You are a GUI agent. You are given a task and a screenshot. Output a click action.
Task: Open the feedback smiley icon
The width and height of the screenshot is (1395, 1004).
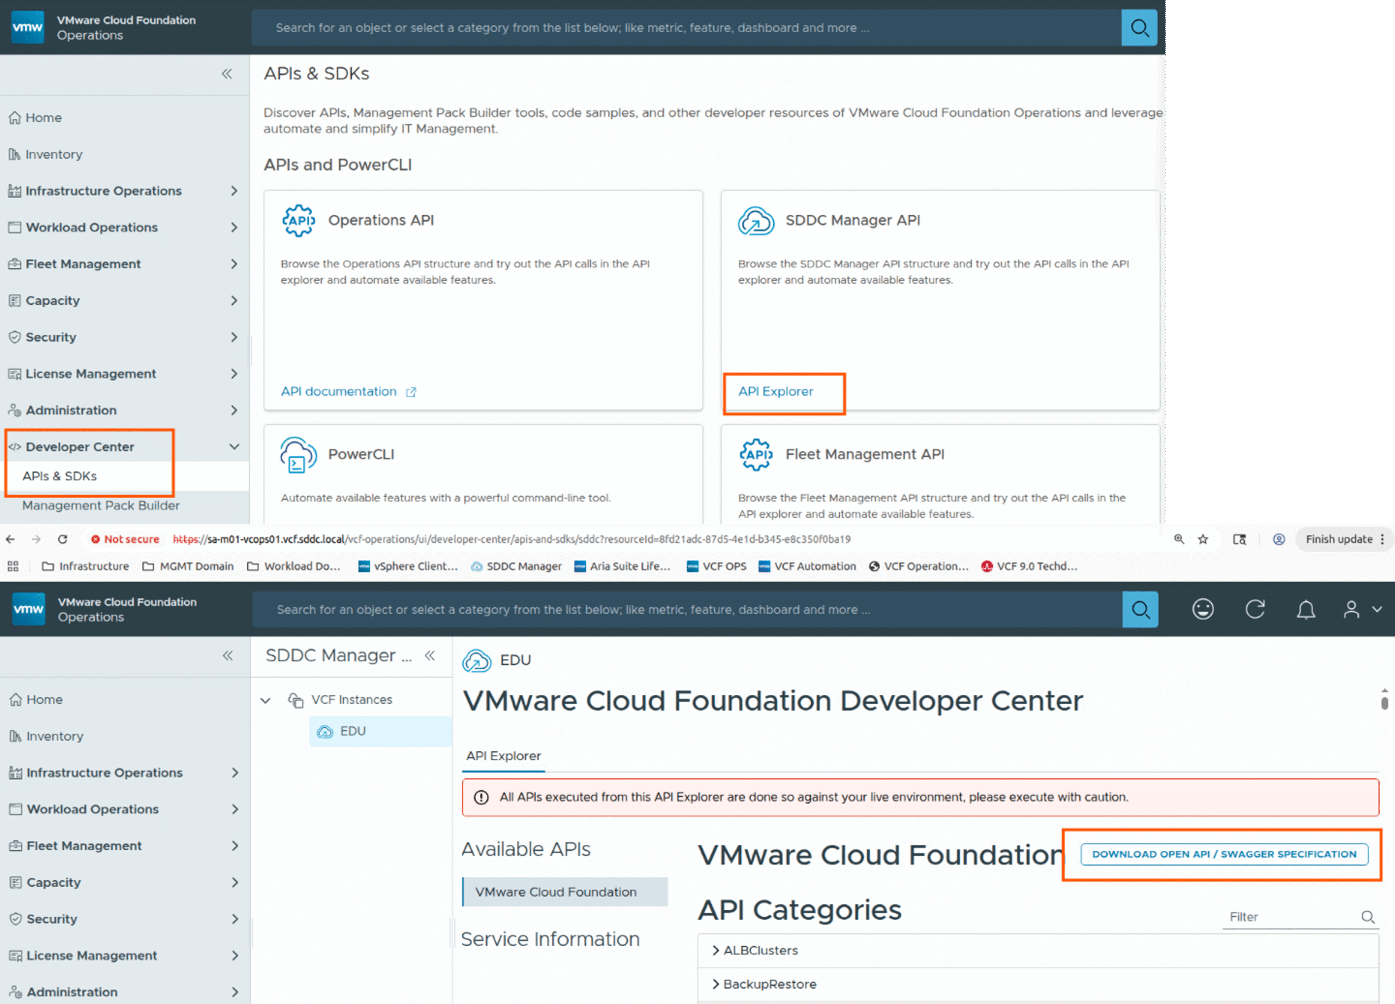(1203, 610)
